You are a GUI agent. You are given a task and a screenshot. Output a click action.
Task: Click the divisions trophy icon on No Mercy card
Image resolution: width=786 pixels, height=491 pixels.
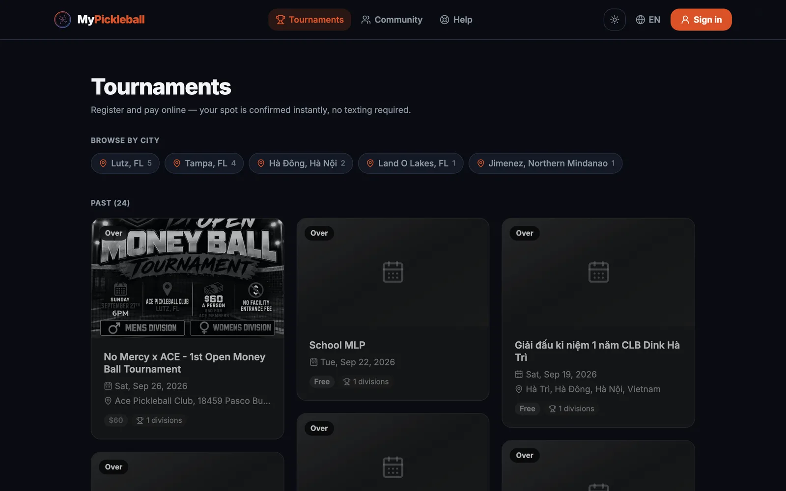click(x=140, y=420)
